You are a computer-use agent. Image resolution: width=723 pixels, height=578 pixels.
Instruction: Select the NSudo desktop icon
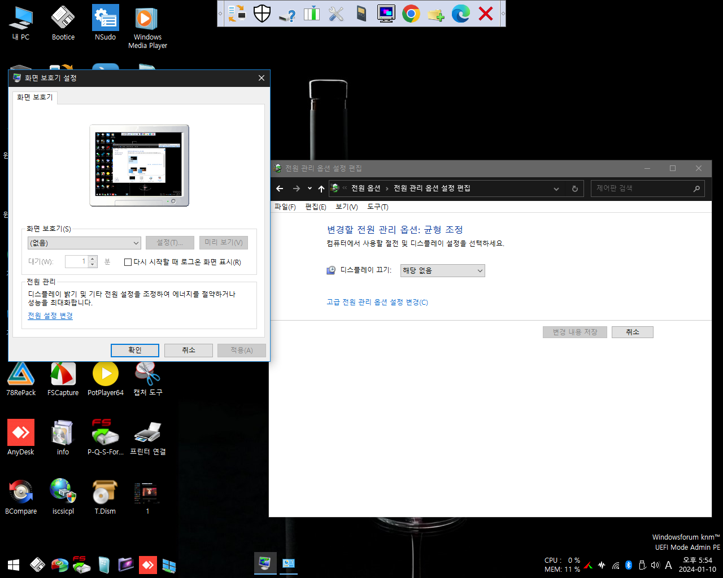pos(106,24)
